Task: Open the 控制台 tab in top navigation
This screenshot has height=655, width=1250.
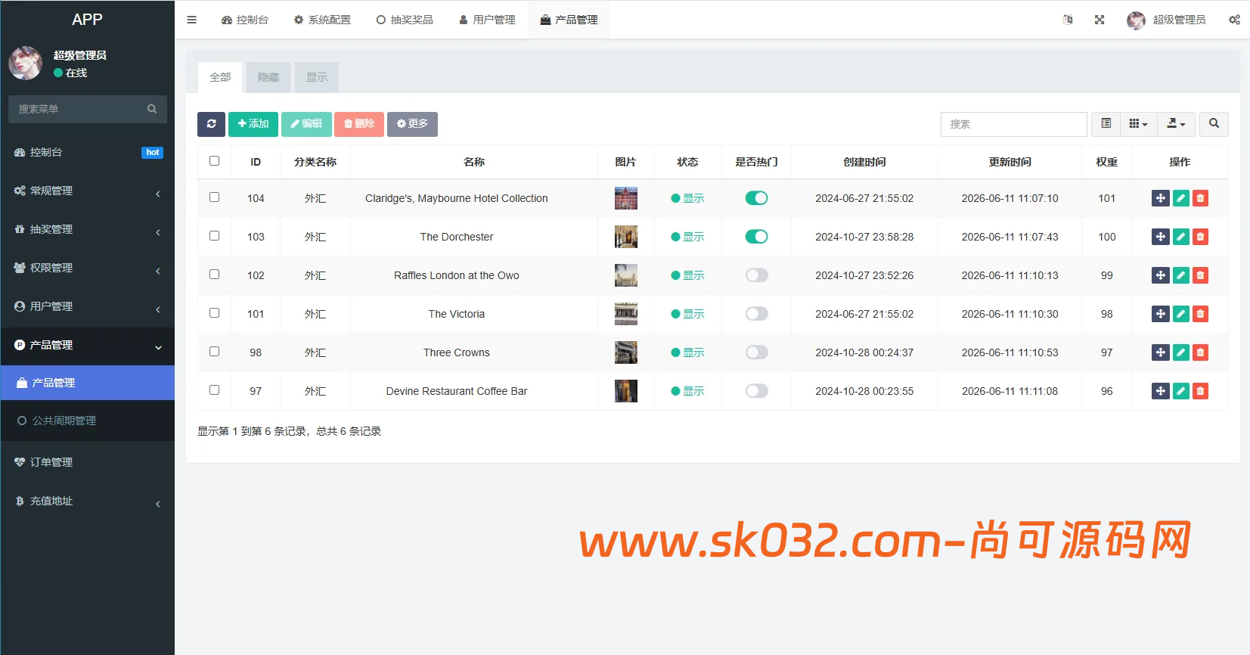Action: 245,20
